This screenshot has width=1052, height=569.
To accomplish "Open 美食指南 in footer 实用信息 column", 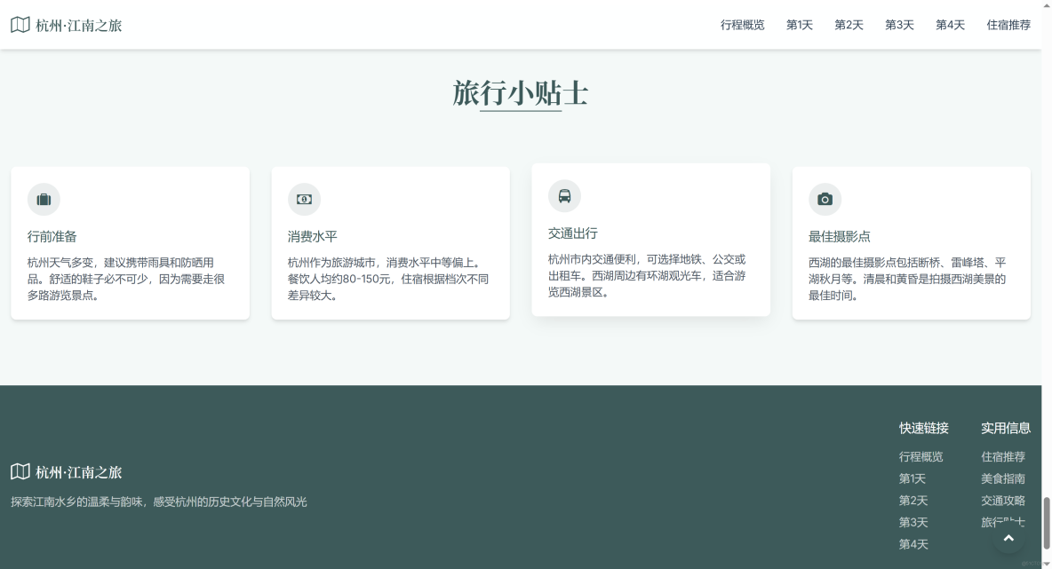I will [x=1002, y=478].
